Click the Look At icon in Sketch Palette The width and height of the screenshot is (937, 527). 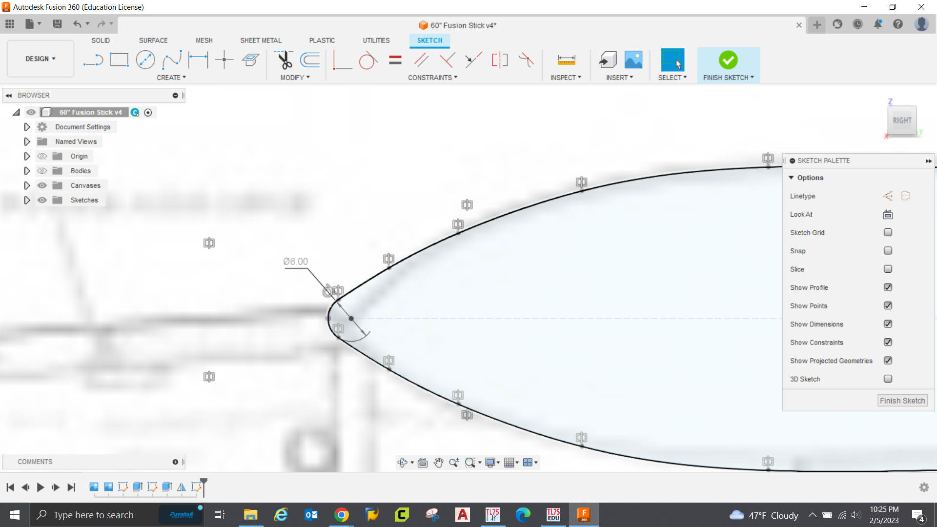[887, 214]
